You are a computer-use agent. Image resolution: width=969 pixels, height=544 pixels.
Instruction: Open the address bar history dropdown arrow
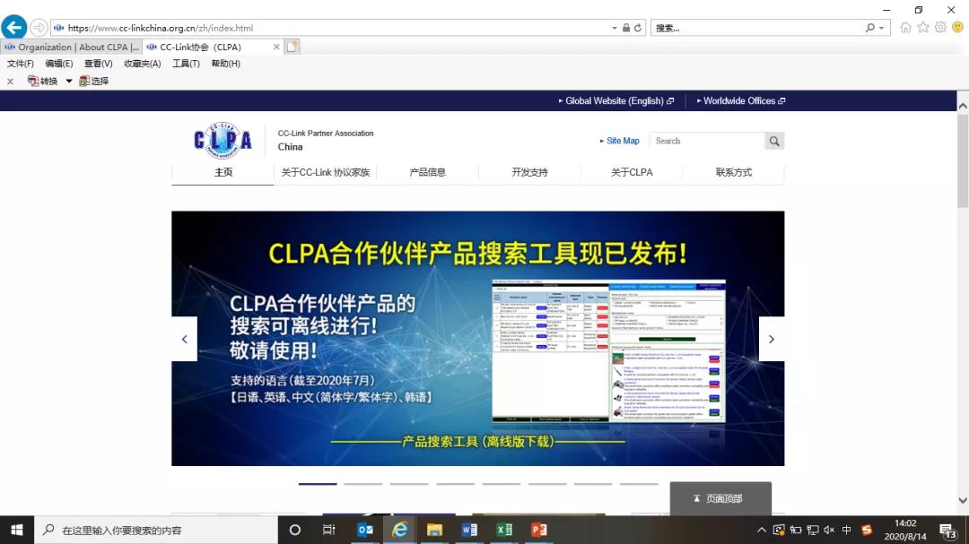[615, 29]
